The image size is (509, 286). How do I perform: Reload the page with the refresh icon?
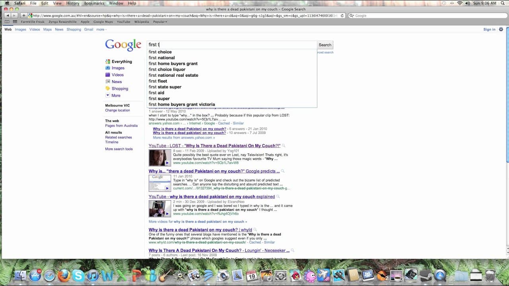(342, 16)
